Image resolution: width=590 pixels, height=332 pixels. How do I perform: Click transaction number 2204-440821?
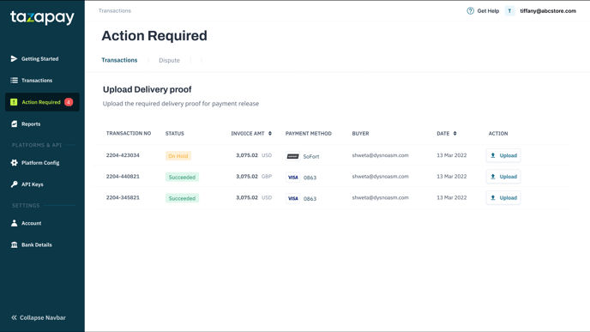click(x=123, y=176)
